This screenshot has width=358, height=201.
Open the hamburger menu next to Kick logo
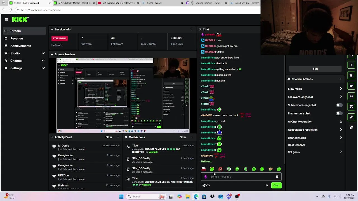coord(6,19)
